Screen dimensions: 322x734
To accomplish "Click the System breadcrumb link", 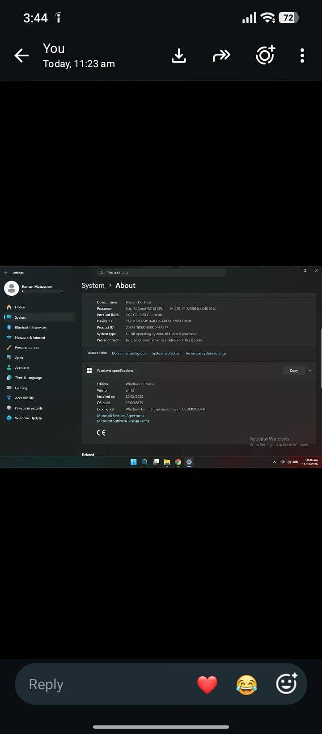I will pos(93,286).
